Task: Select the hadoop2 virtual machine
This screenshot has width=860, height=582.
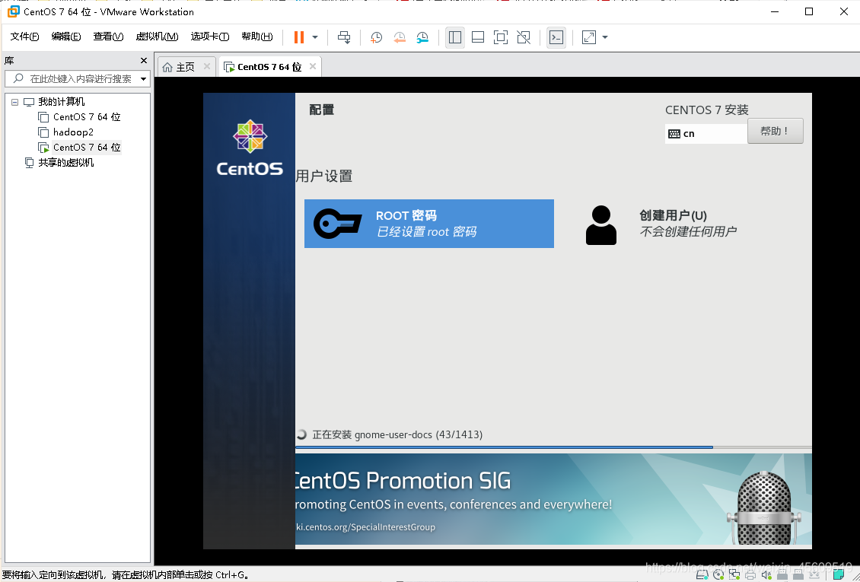Action: (x=73, y=132)
